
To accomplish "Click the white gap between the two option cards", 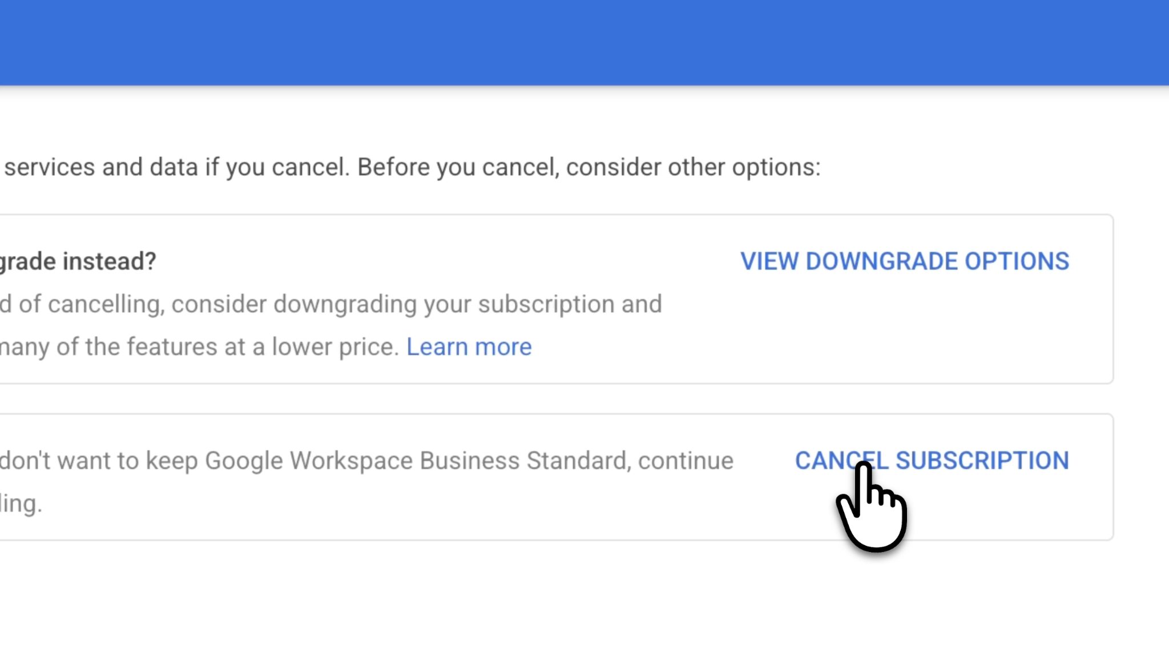I will [x=557, y=399].
